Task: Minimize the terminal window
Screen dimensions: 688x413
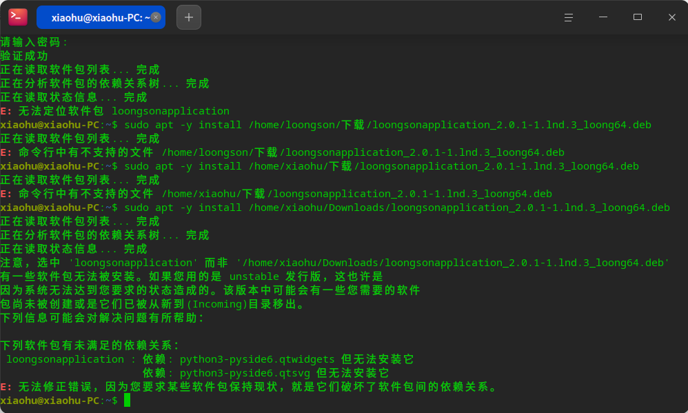Action: (603, 17)
